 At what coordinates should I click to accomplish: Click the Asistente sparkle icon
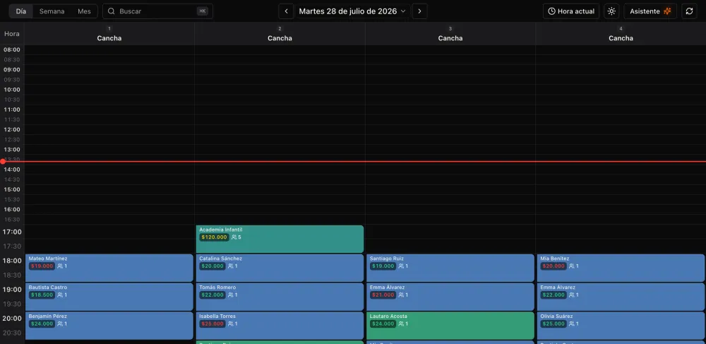pos(667,11)
